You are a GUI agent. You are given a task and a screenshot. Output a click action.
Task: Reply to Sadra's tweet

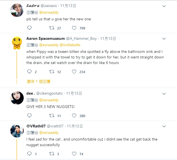(30, 28)
